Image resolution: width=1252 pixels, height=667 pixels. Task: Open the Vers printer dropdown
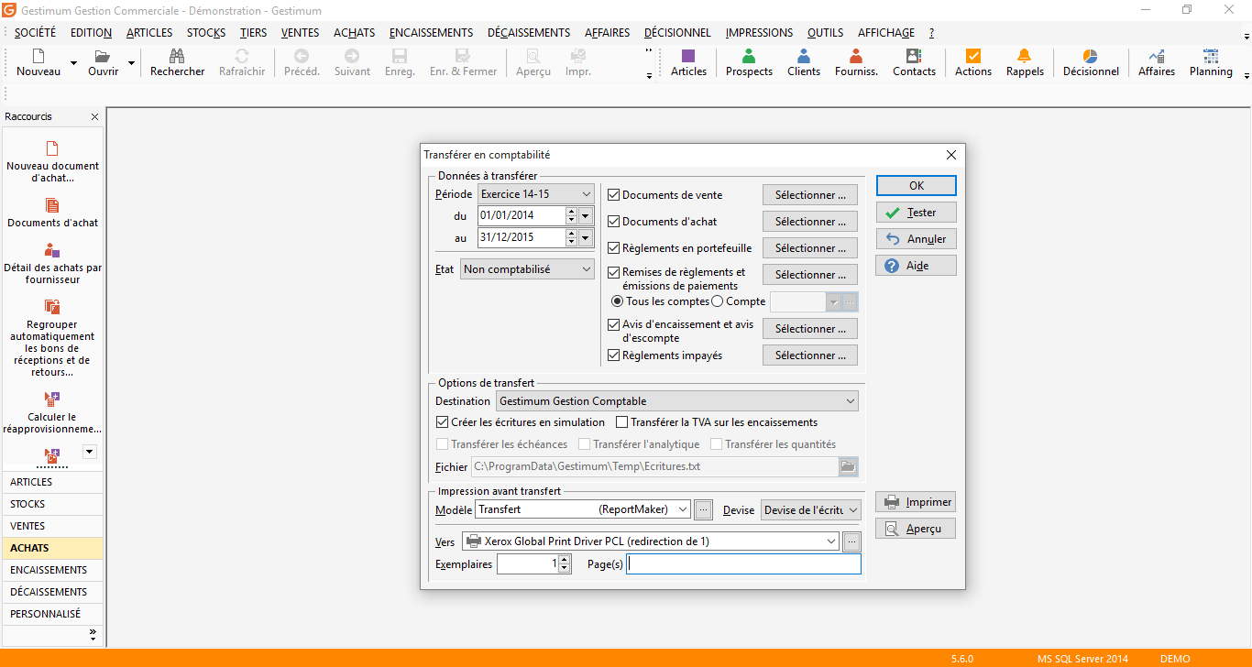pos(651,541)
